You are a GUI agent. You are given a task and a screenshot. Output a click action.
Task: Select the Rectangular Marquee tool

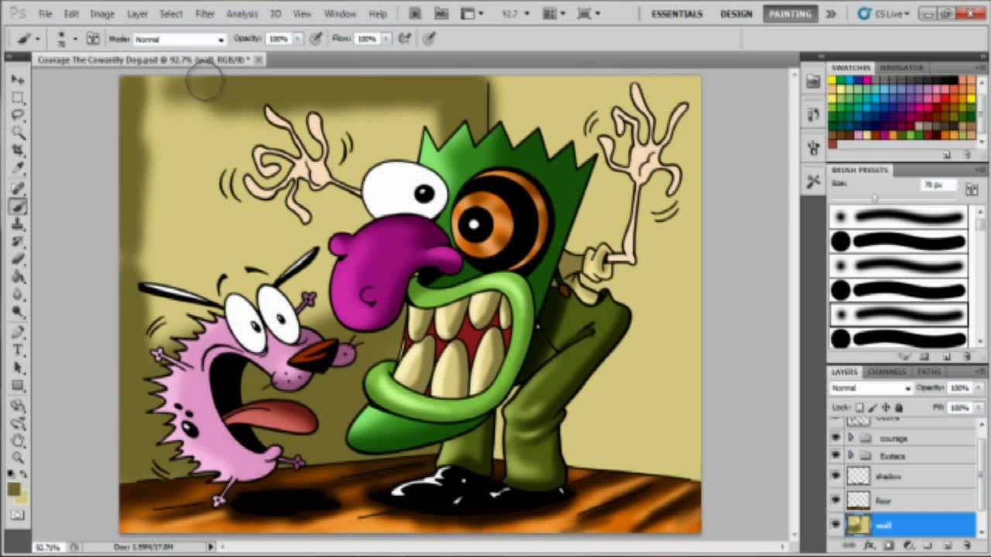click(x=18, y=97)
